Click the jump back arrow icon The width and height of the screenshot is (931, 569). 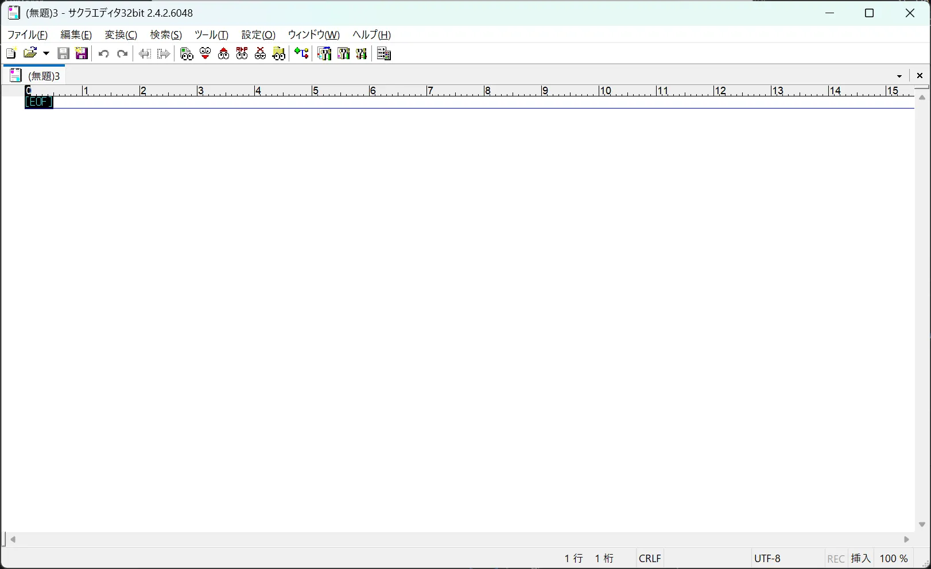[145, 53]
